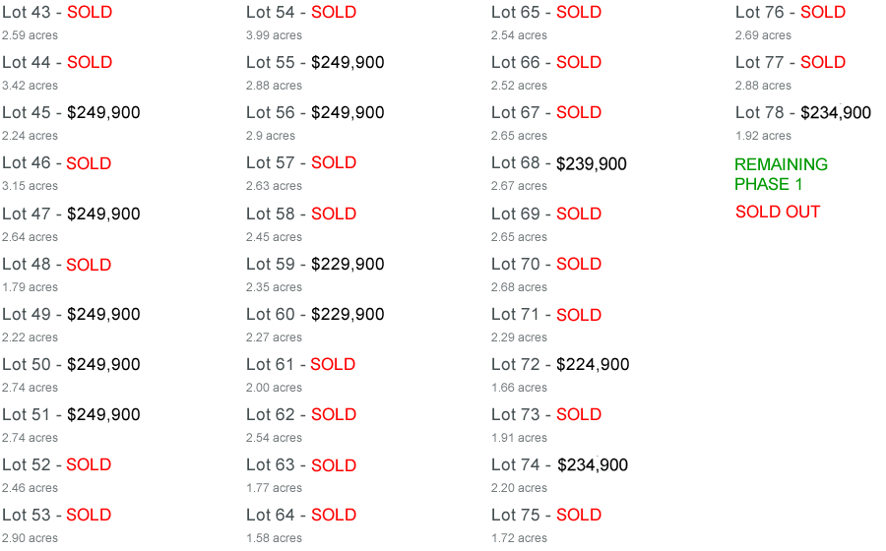
Task: Open Lot 60 - $229,900 listing
Action: pos(315,315)
